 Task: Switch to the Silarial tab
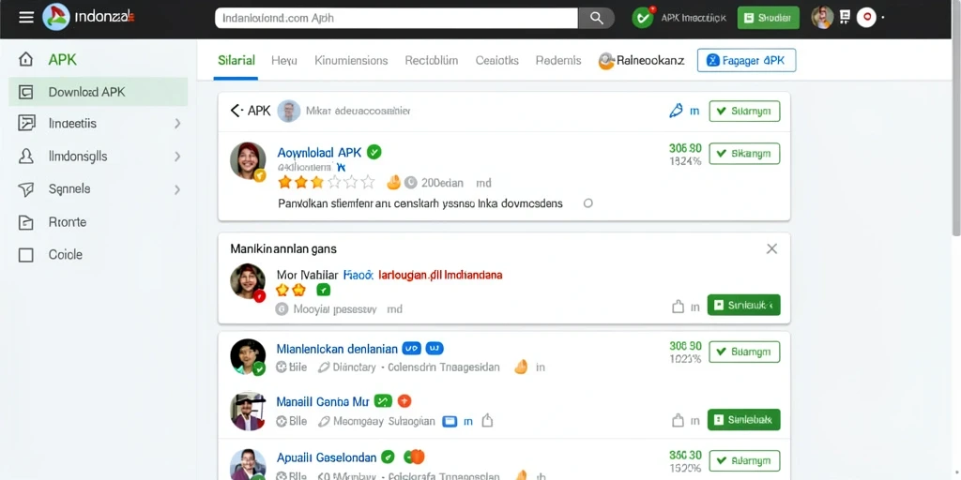(x=236, y=60)
